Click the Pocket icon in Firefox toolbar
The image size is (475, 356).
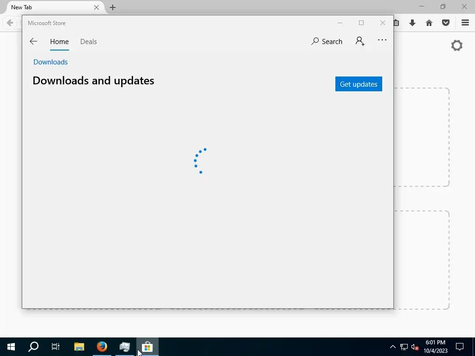click(446, 23)
